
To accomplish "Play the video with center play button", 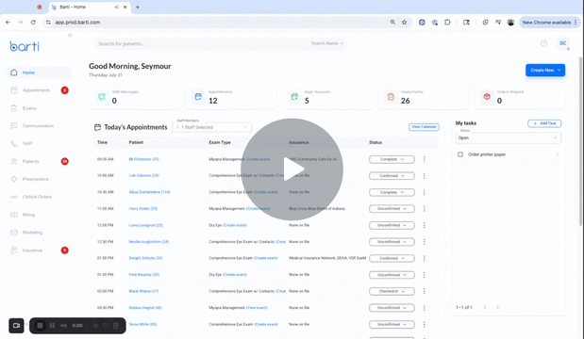I will 292,169.
